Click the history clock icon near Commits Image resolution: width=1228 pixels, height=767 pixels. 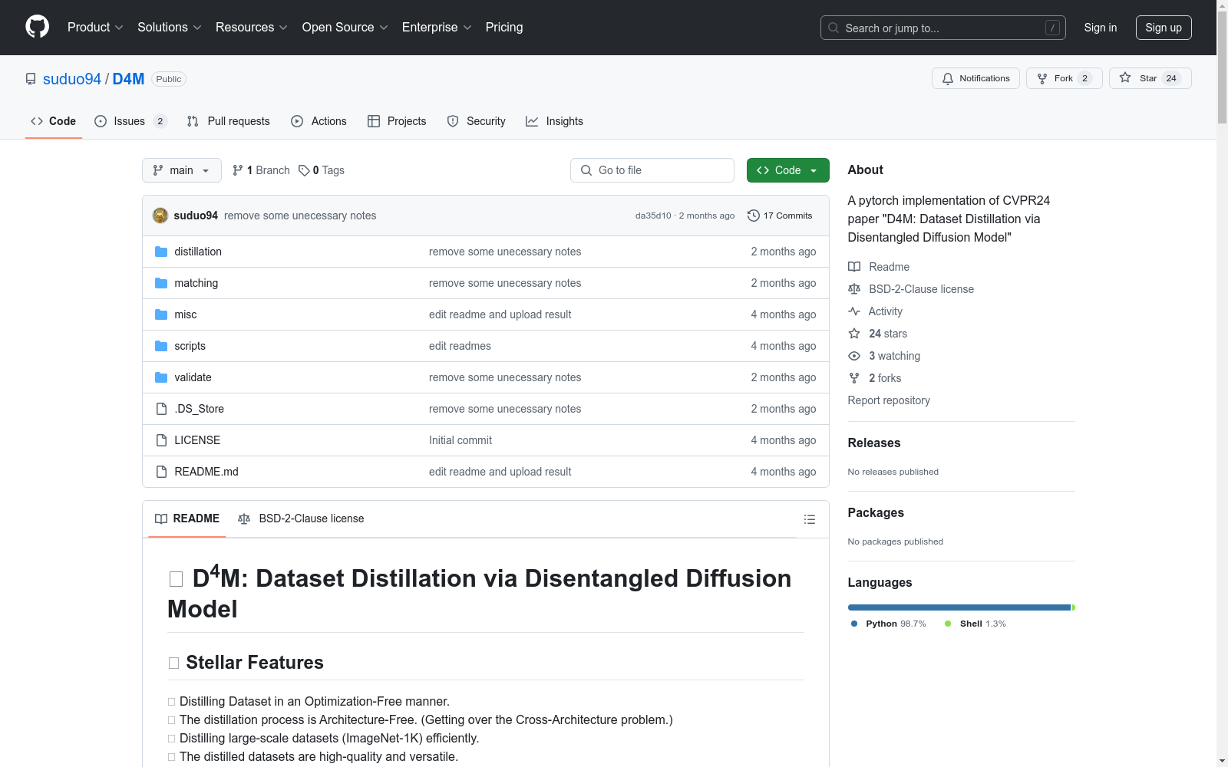click(x=754, y=216)
